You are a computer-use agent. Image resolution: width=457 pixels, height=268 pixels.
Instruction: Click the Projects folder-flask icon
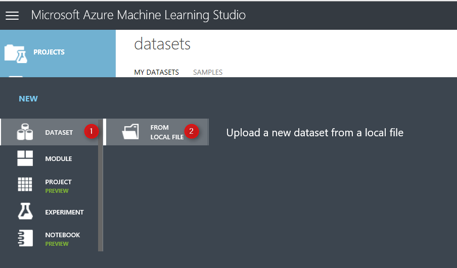[x=15, y=52]
